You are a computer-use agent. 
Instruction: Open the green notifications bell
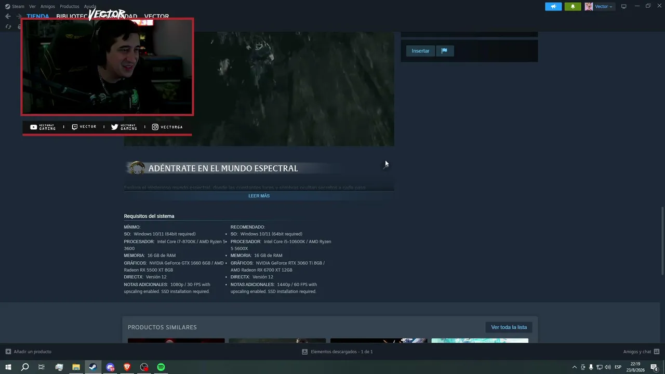[x=573, y=6]
